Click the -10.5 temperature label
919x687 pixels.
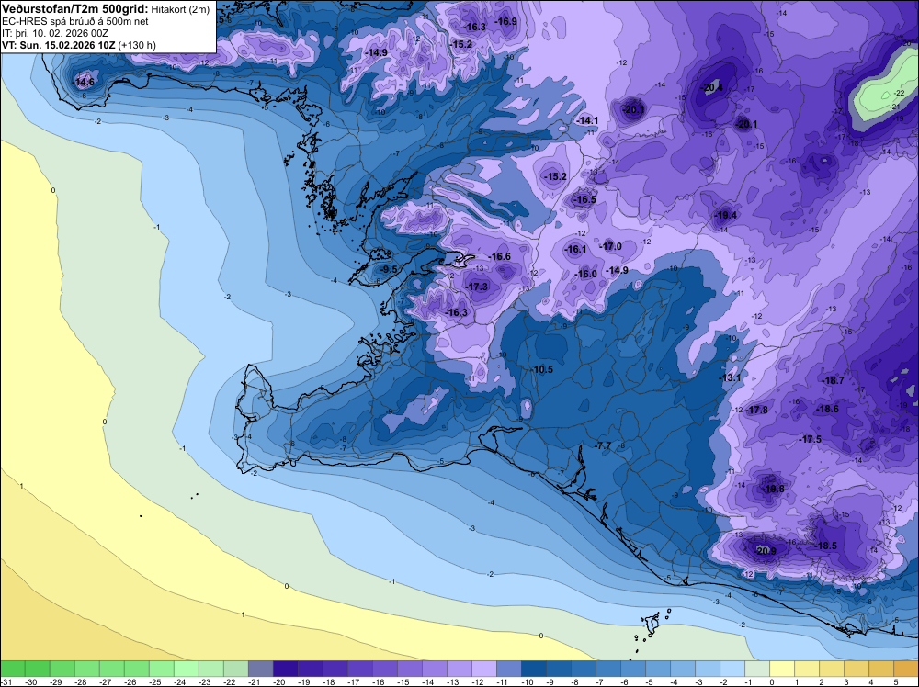point(542,369)
